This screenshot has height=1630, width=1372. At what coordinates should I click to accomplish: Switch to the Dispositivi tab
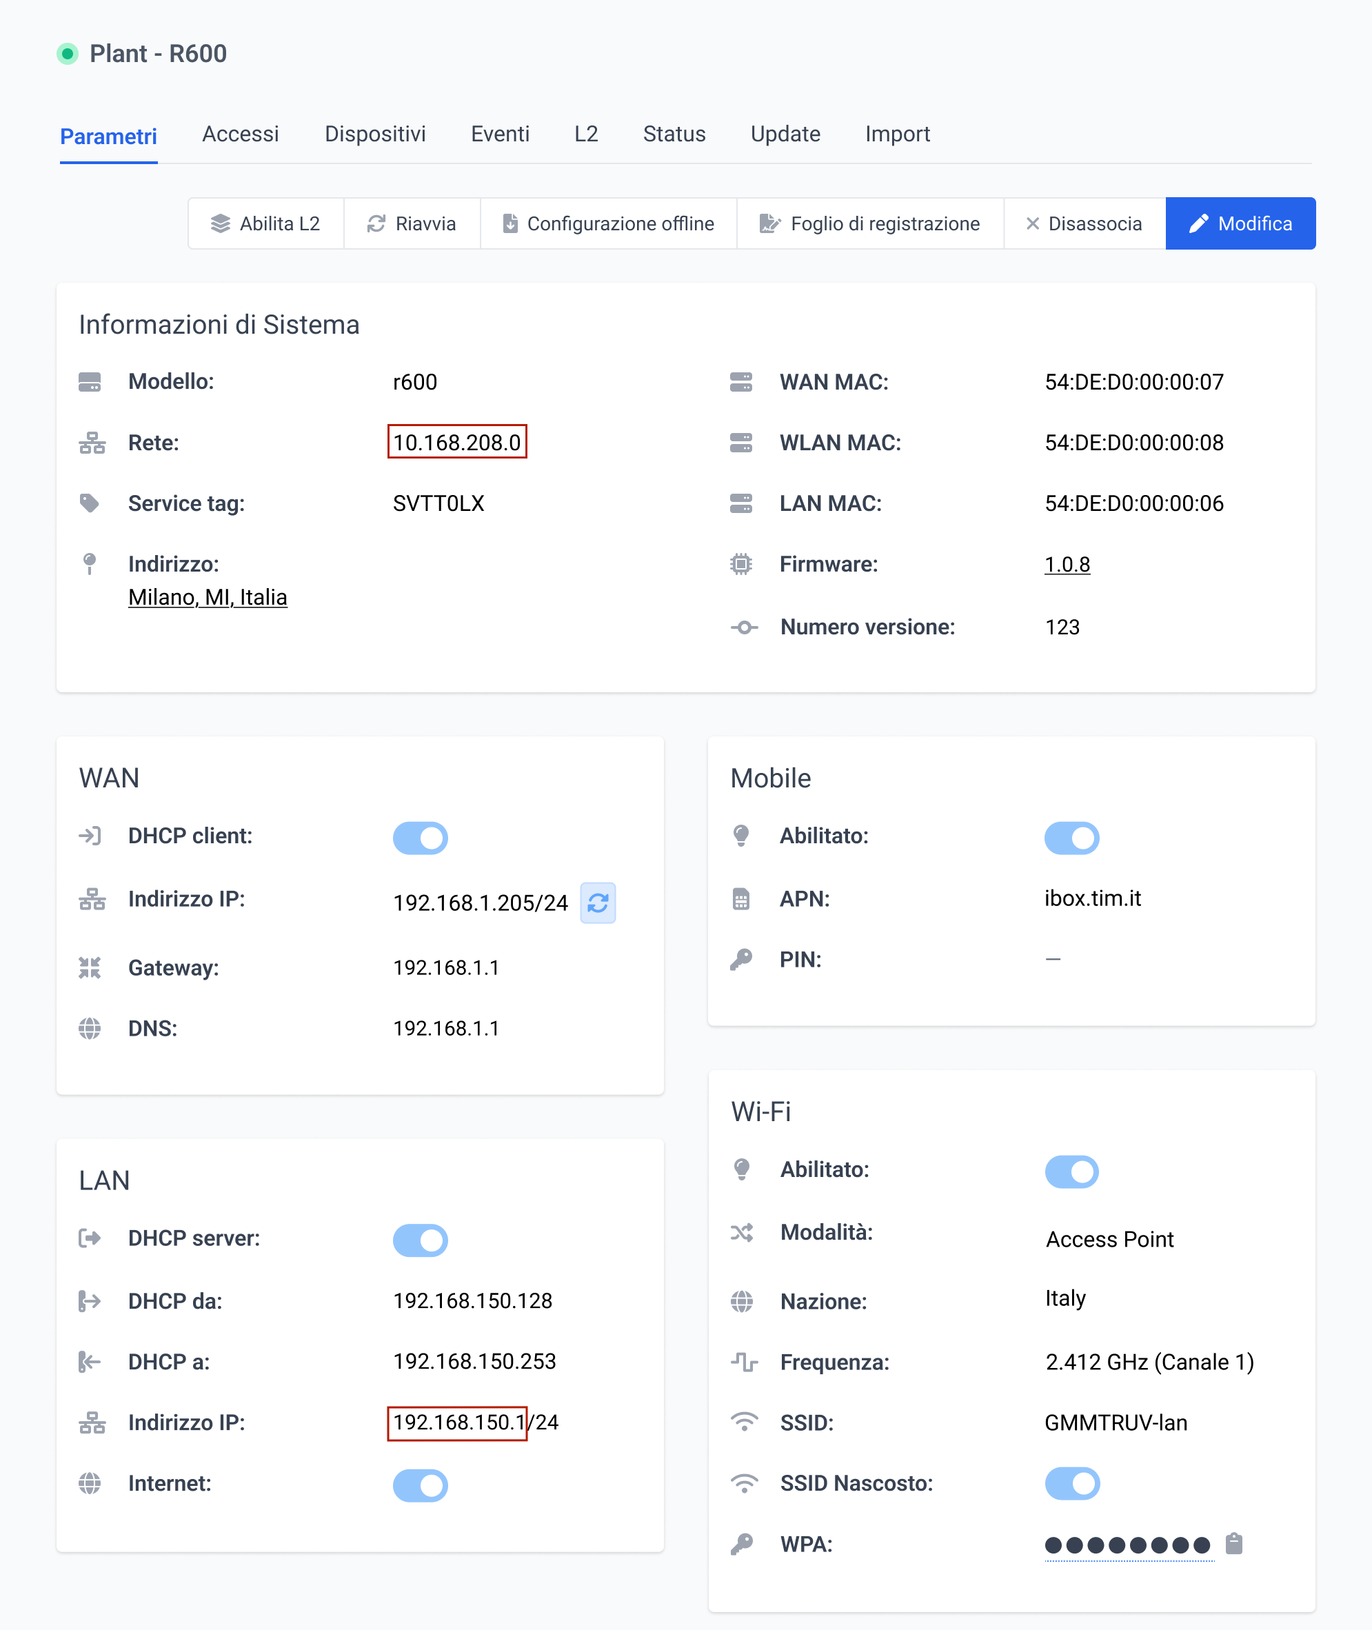[375, 134]
